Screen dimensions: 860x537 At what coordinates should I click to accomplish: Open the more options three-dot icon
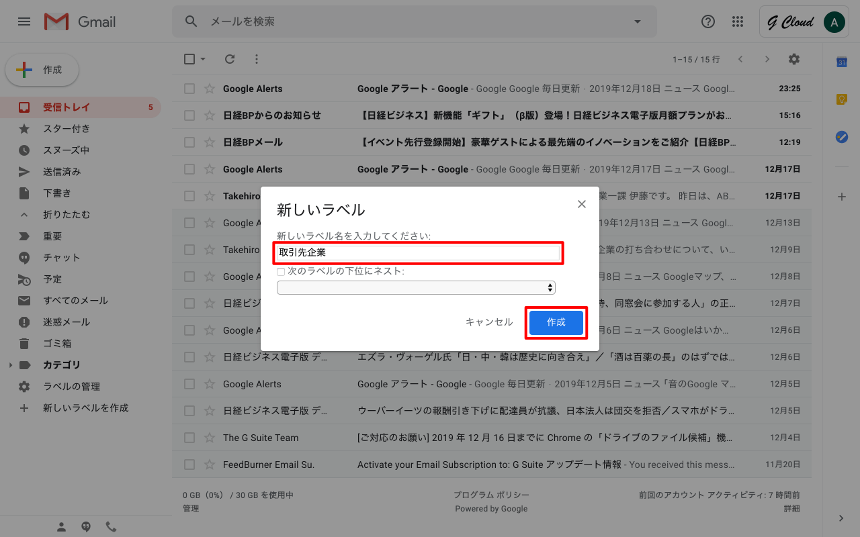coord(257,59)
